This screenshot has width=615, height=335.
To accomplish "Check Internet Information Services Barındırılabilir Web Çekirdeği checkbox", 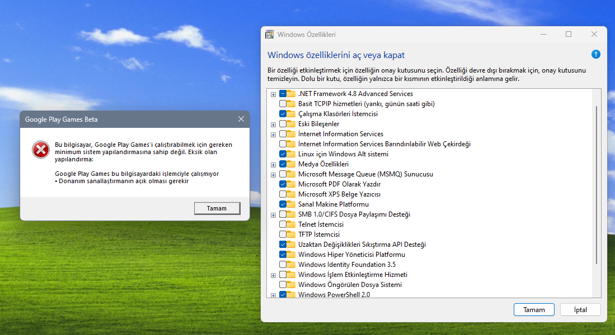I will pyautogui.click(x=283, y=144).
